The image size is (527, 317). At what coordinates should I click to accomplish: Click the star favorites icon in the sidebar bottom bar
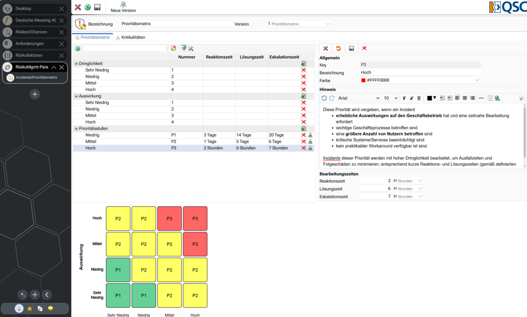click(x=30, y=309)
